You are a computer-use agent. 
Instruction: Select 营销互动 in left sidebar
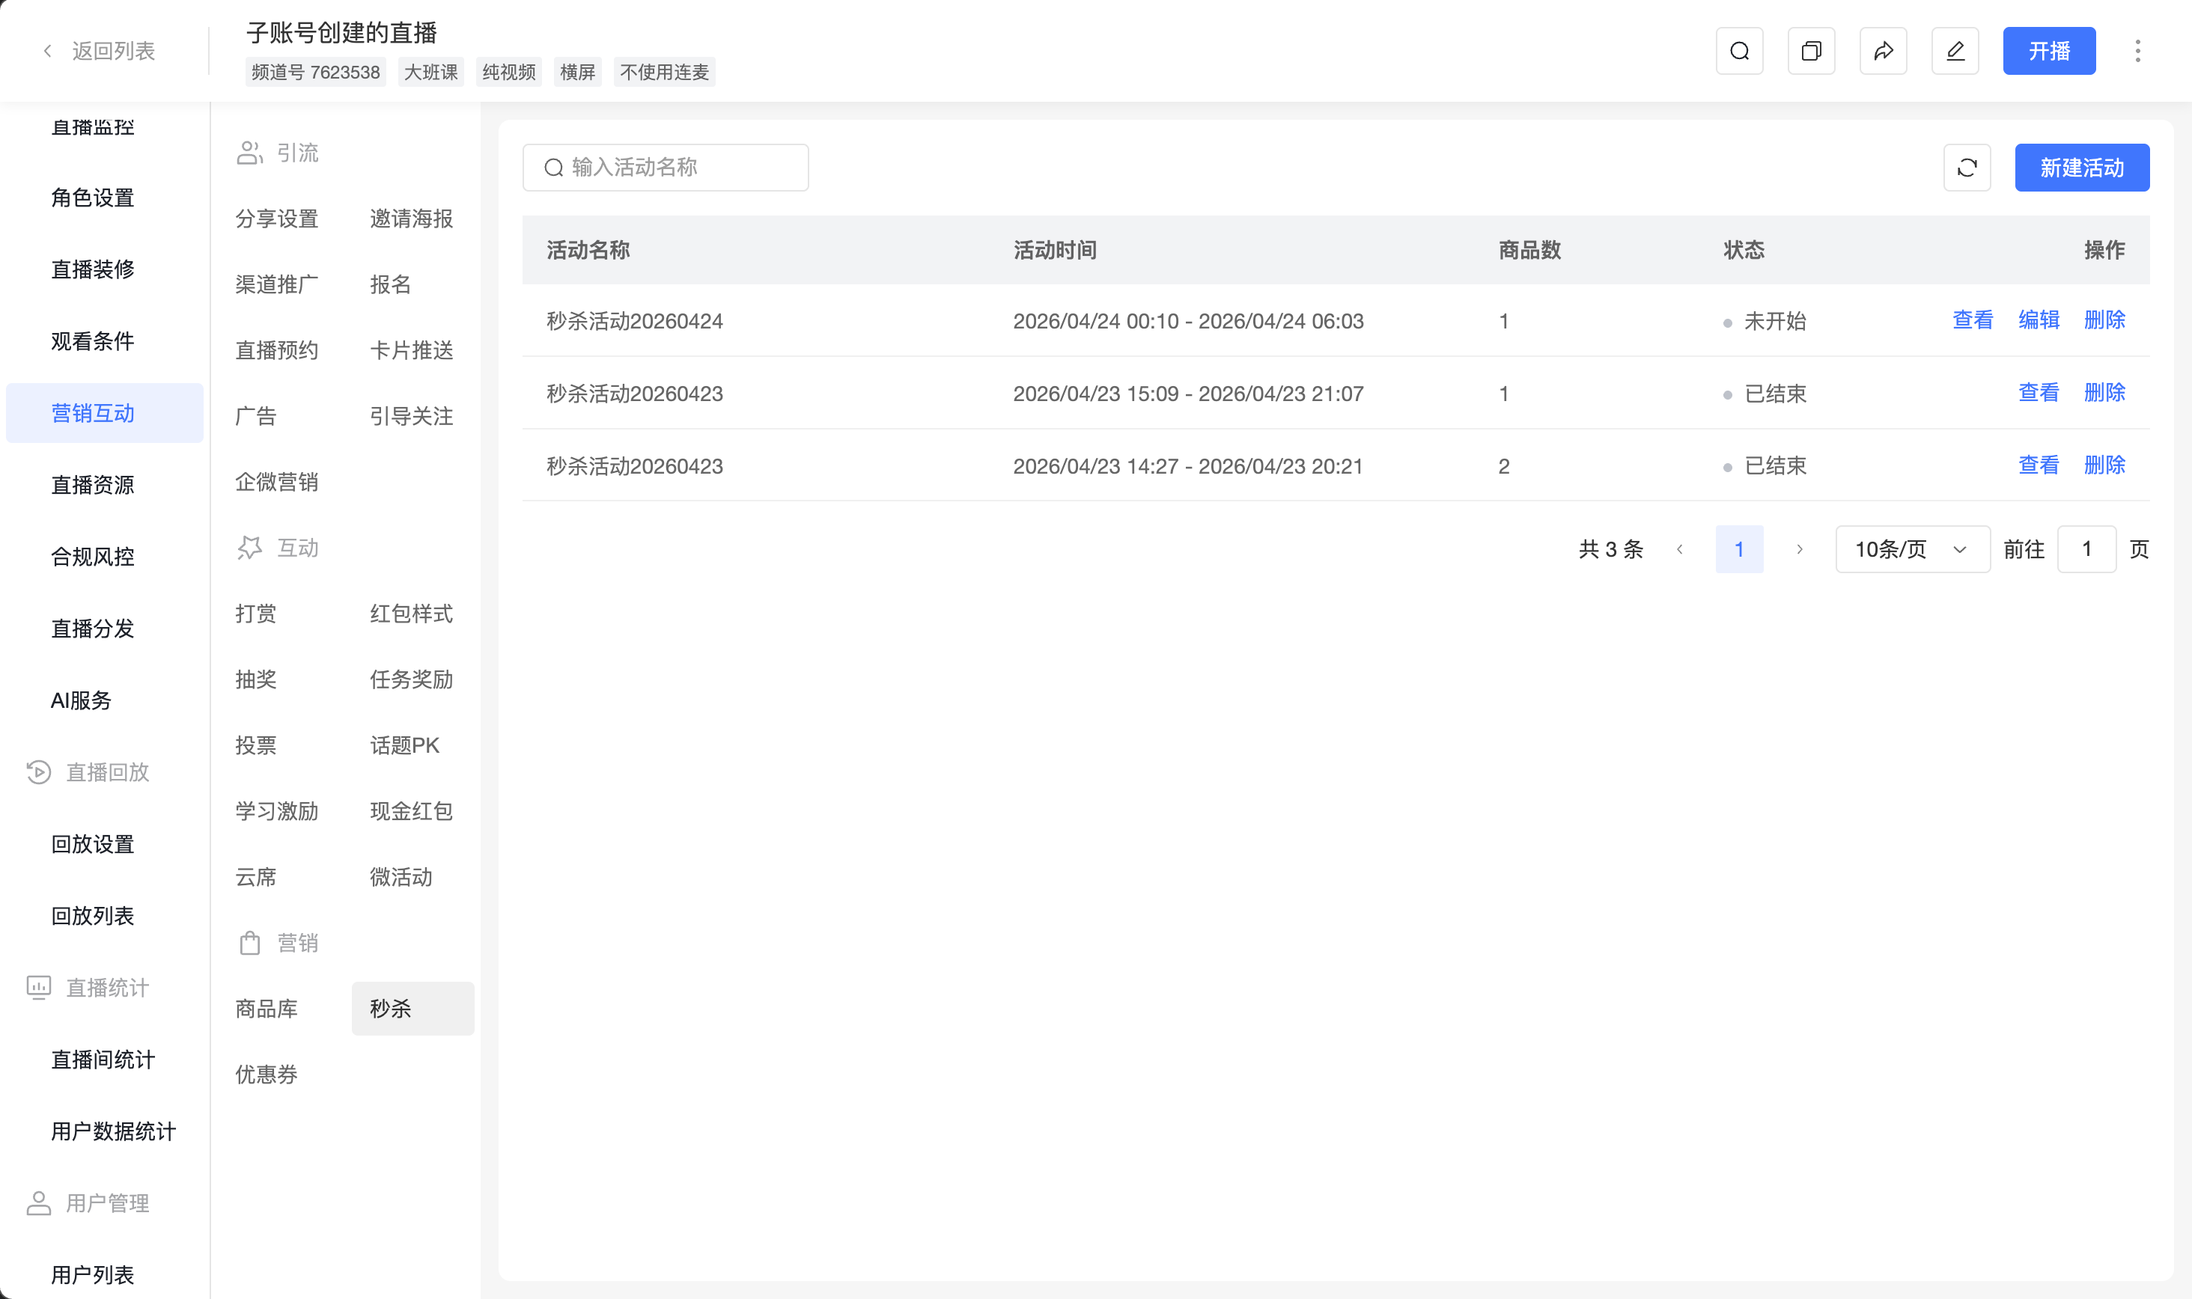click(104, 413)
